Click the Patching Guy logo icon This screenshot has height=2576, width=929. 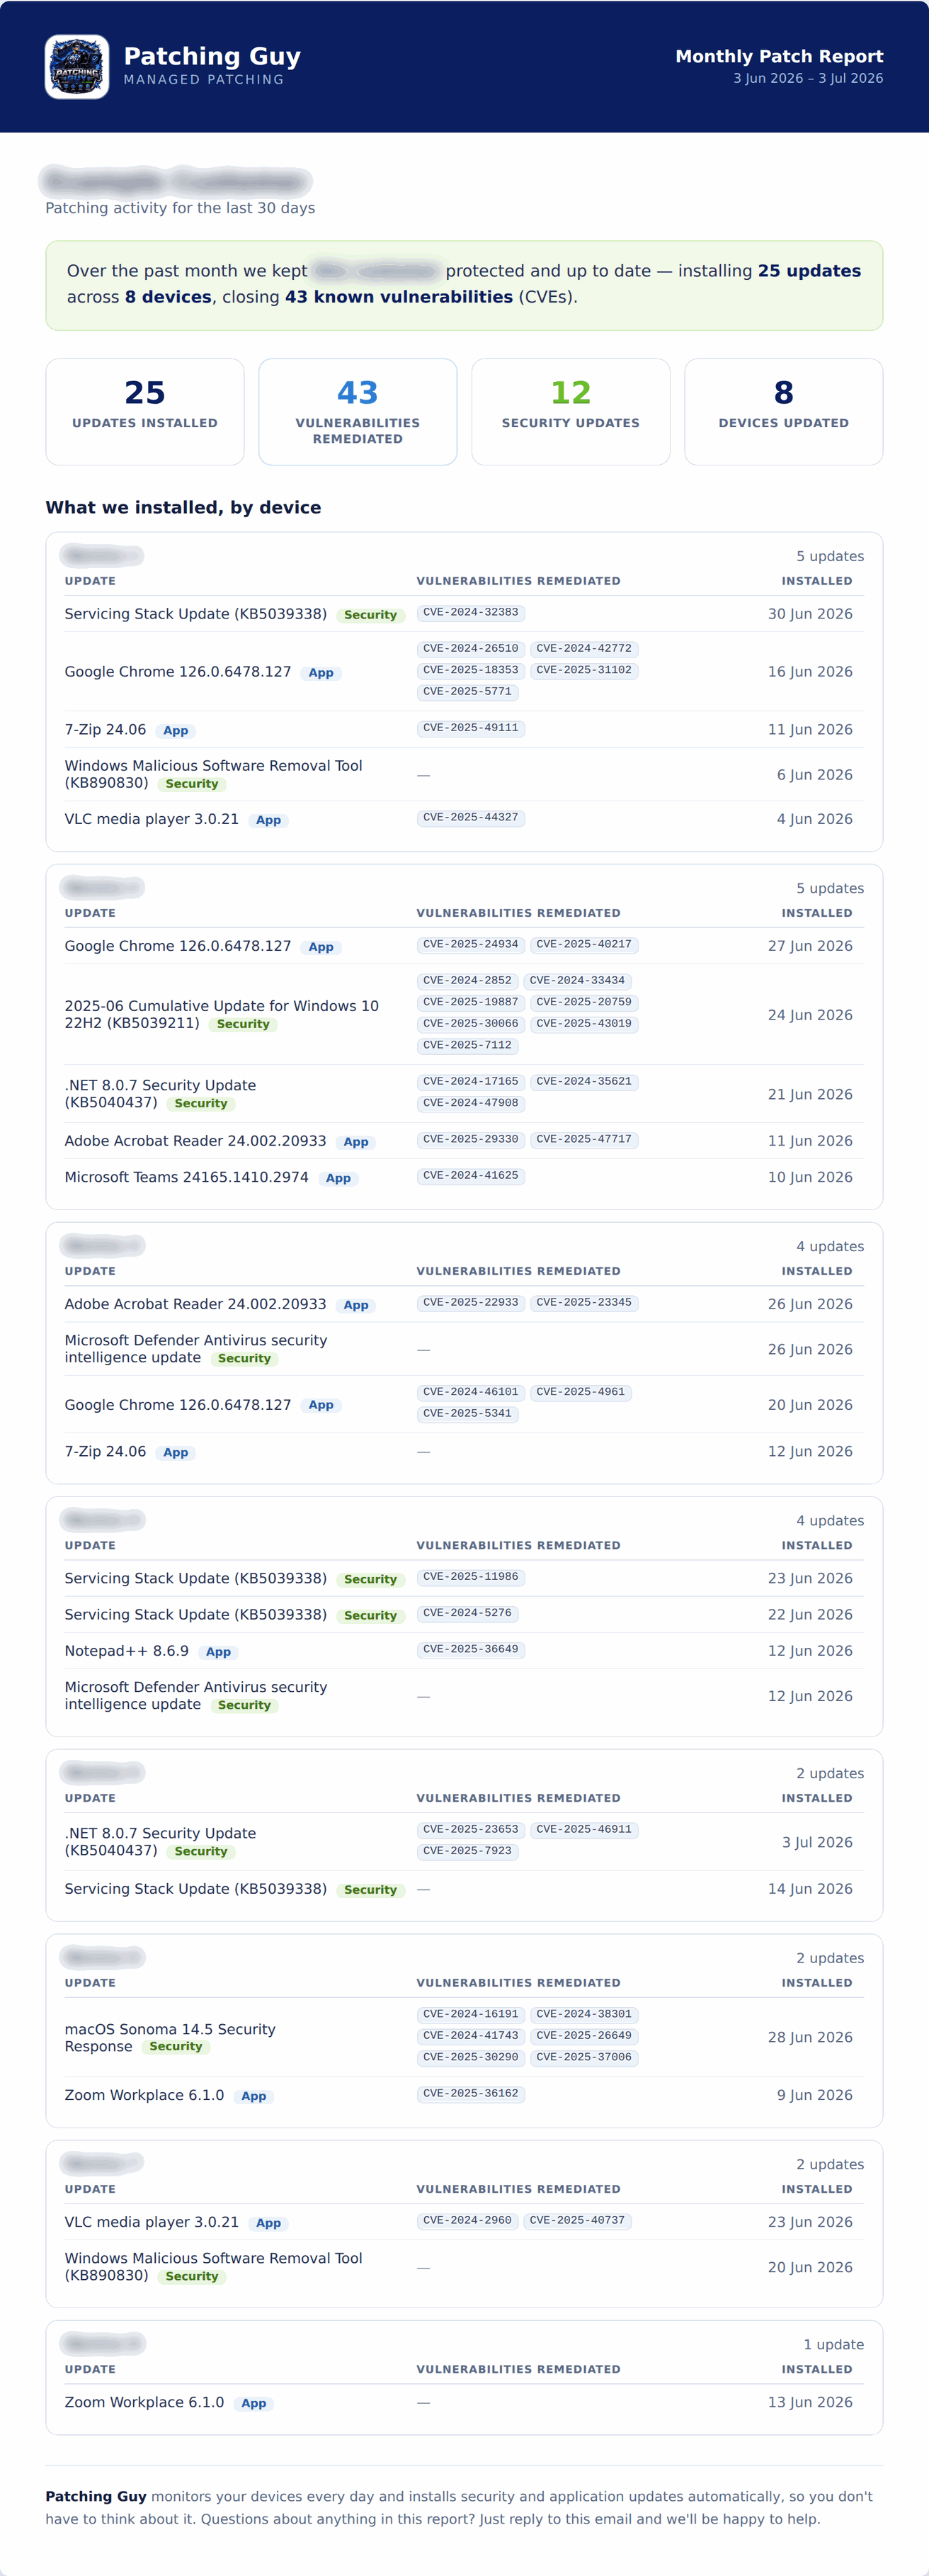pos(77,67)
